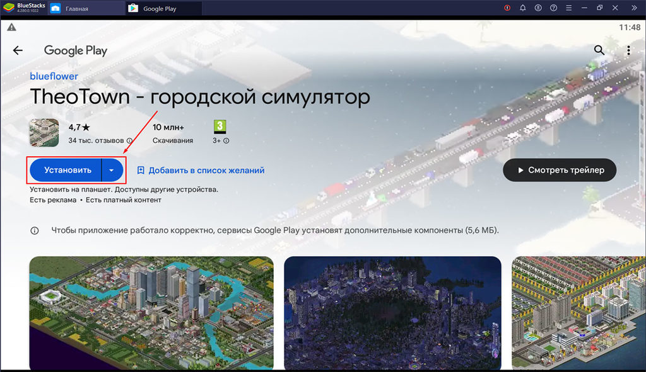Click the Есть платный контент label

point(124,200)
